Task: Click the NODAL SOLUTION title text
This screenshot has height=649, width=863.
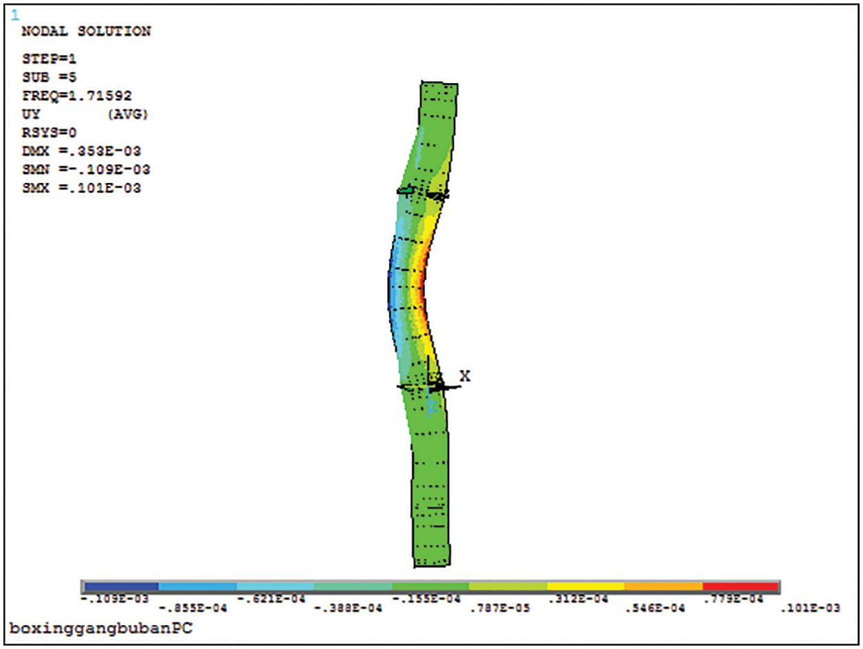Action: pyautogui.click(x=86, y=32)
